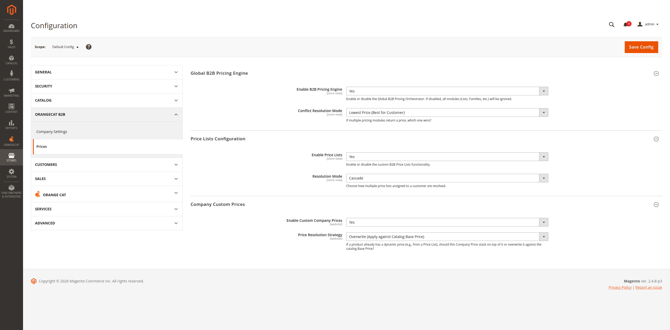Open System settings from sidebar

[x=11, y=173]
